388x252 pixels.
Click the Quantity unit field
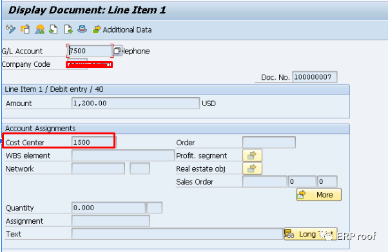click(x=155, y=208)
